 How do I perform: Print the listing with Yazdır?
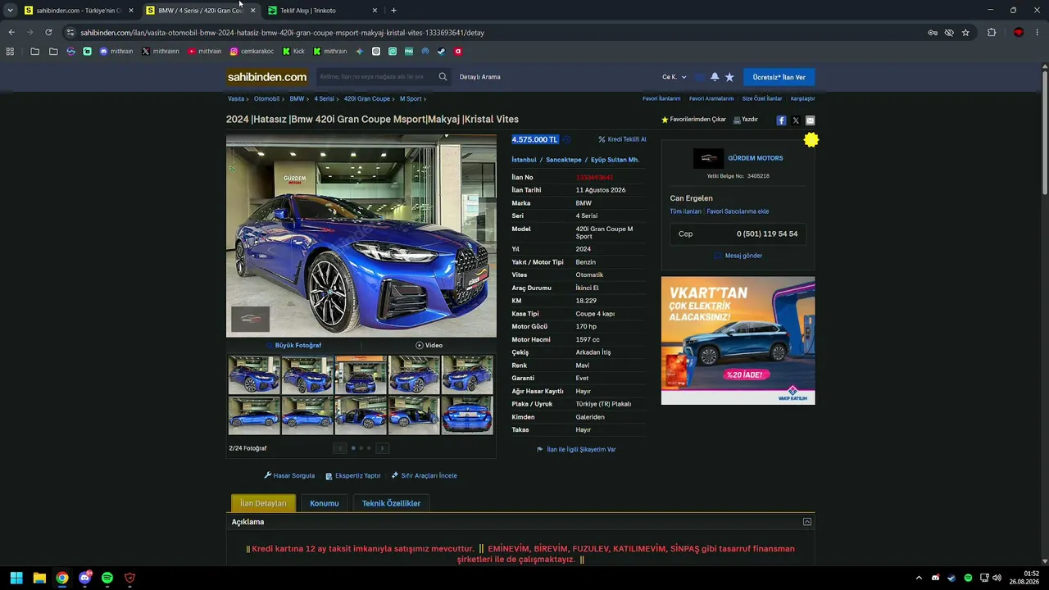(746, 120)
